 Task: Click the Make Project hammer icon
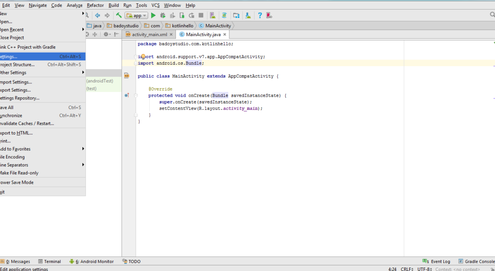tap(119, 16)
